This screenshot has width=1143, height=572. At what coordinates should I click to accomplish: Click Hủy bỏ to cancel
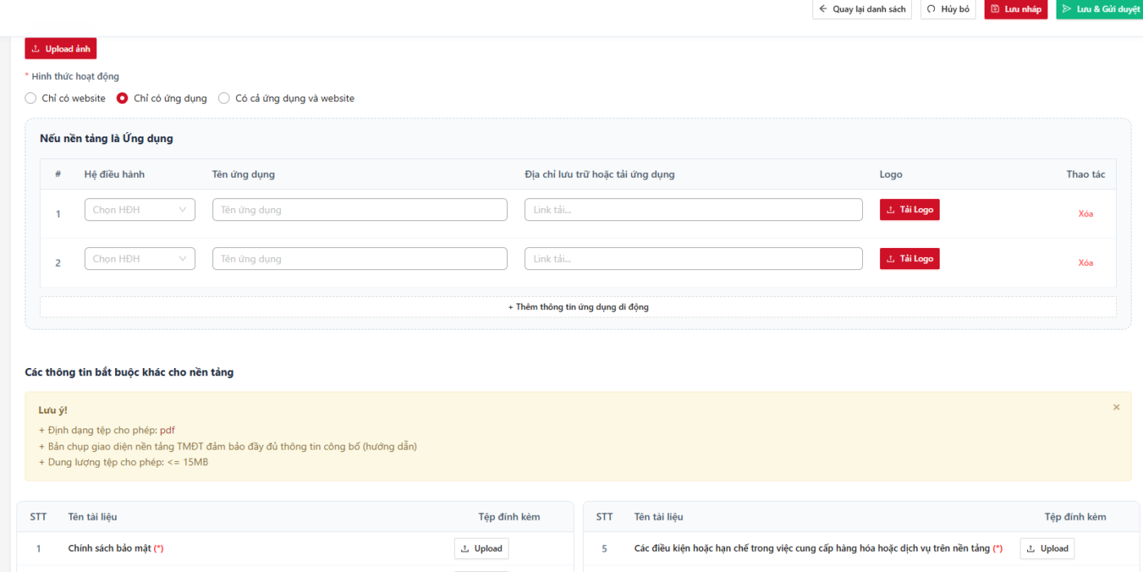[948, 9]
